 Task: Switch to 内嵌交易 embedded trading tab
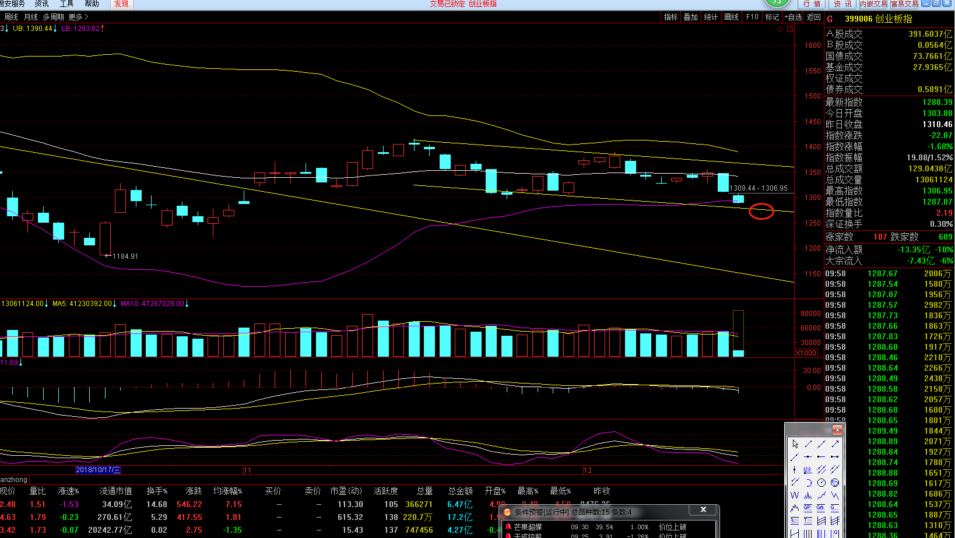(x=873, y=4)
